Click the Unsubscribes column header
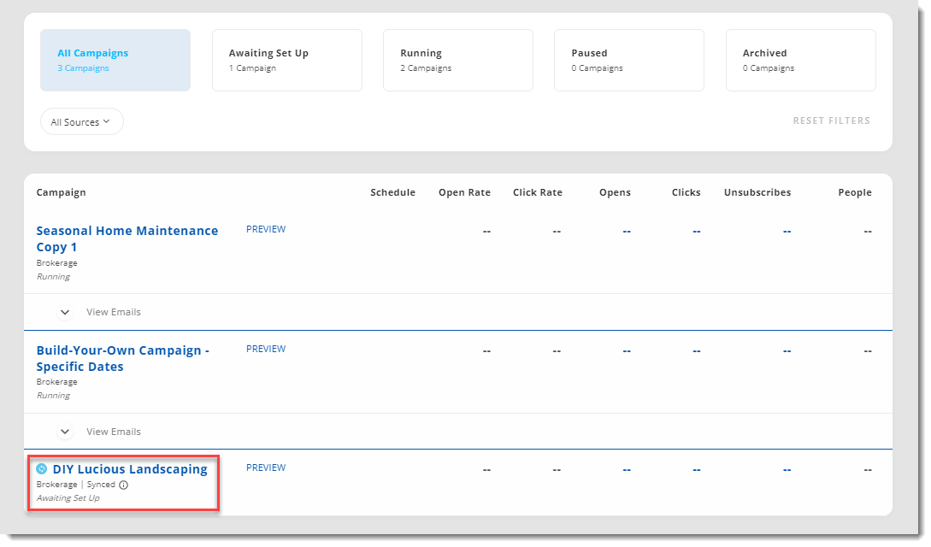Screen dimensions: 931x547 coord(757,193)
